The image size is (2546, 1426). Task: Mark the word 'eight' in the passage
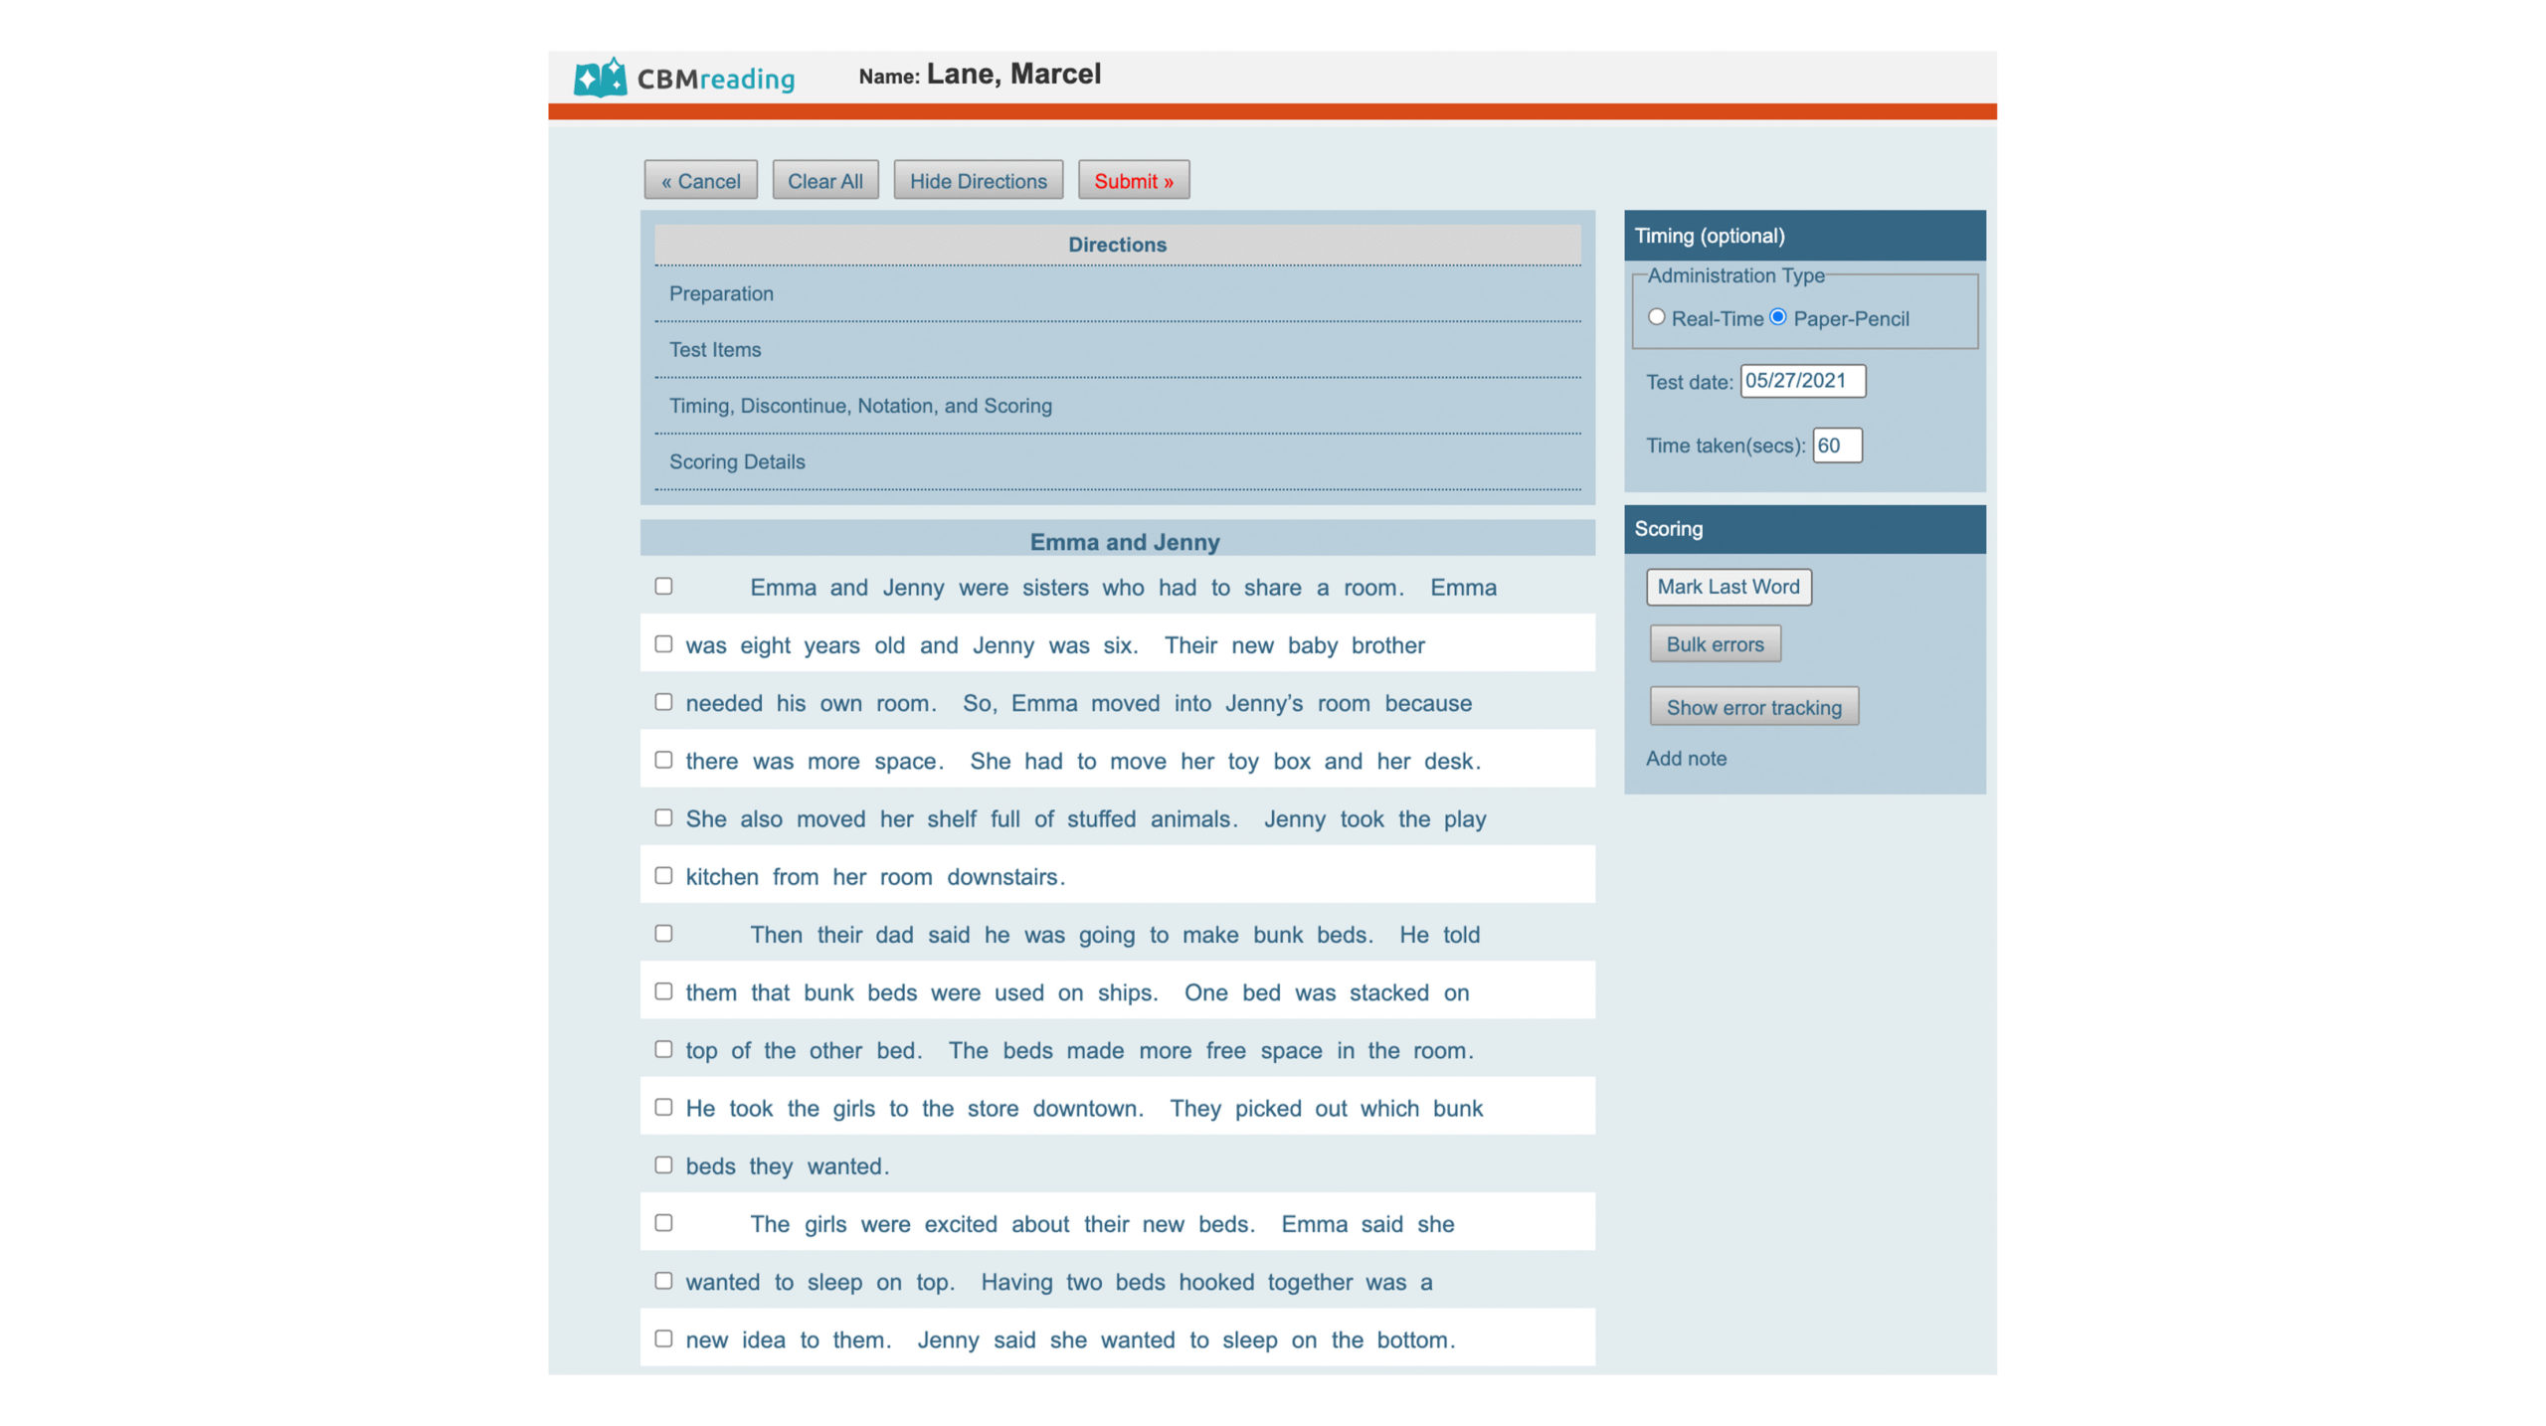click(x=765, y=645)
